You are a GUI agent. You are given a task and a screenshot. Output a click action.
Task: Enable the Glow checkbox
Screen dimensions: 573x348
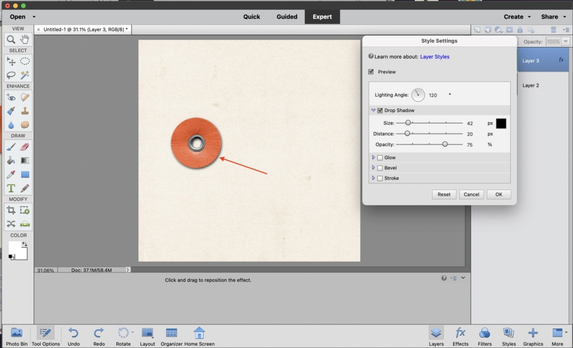click(380, 158)
